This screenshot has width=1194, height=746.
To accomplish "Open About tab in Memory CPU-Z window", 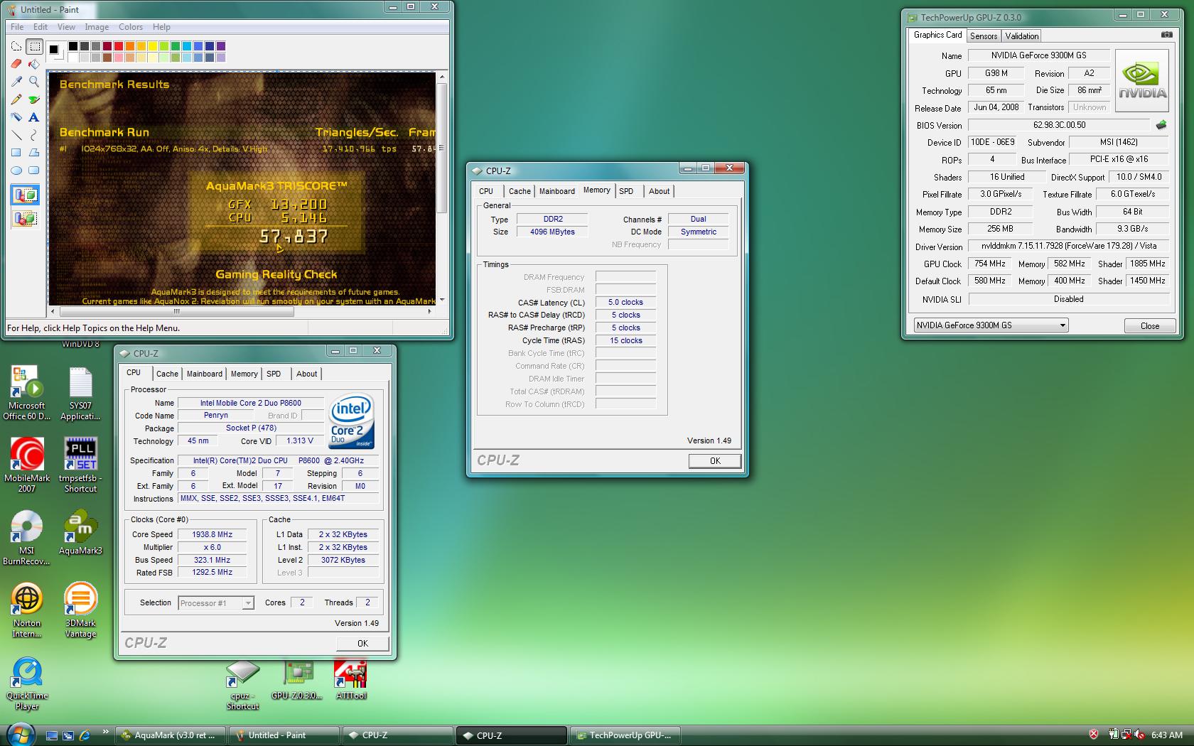I will (659, 191).
